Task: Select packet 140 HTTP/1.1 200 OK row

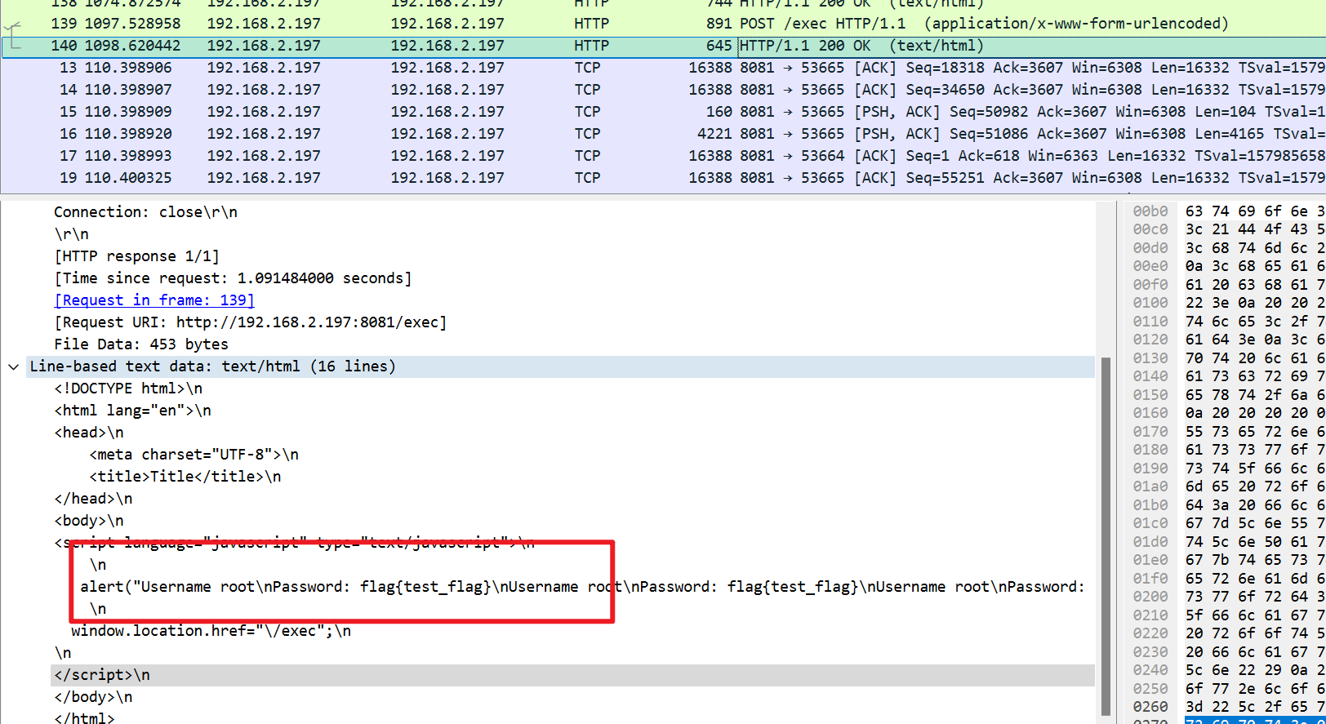Action: (x=663, y=46)
